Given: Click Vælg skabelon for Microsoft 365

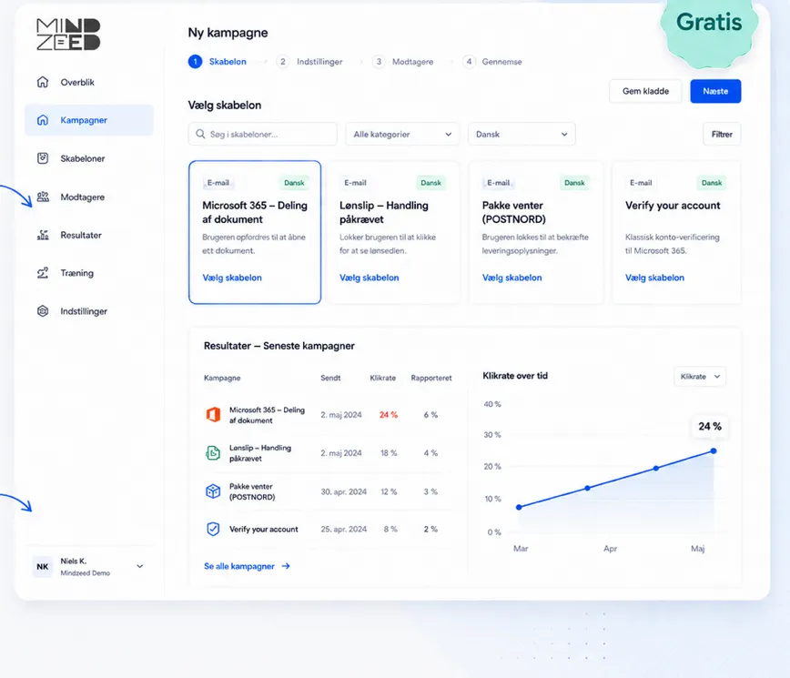Looking at the screenshot, I should coord(232,278).
